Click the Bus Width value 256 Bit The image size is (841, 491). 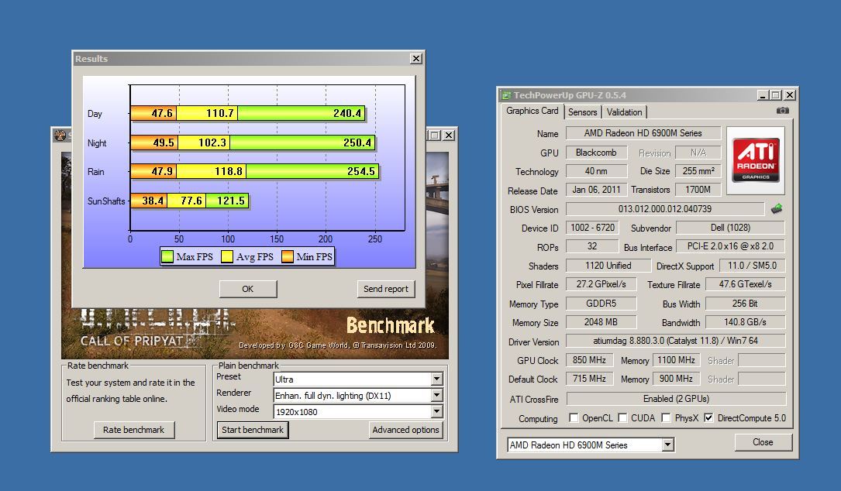pyautogui.click(x=745, y=304)
